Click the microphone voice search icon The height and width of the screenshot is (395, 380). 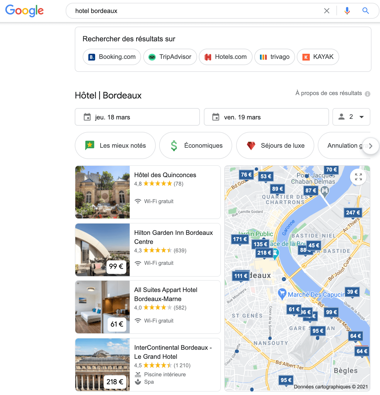point(347,11)
